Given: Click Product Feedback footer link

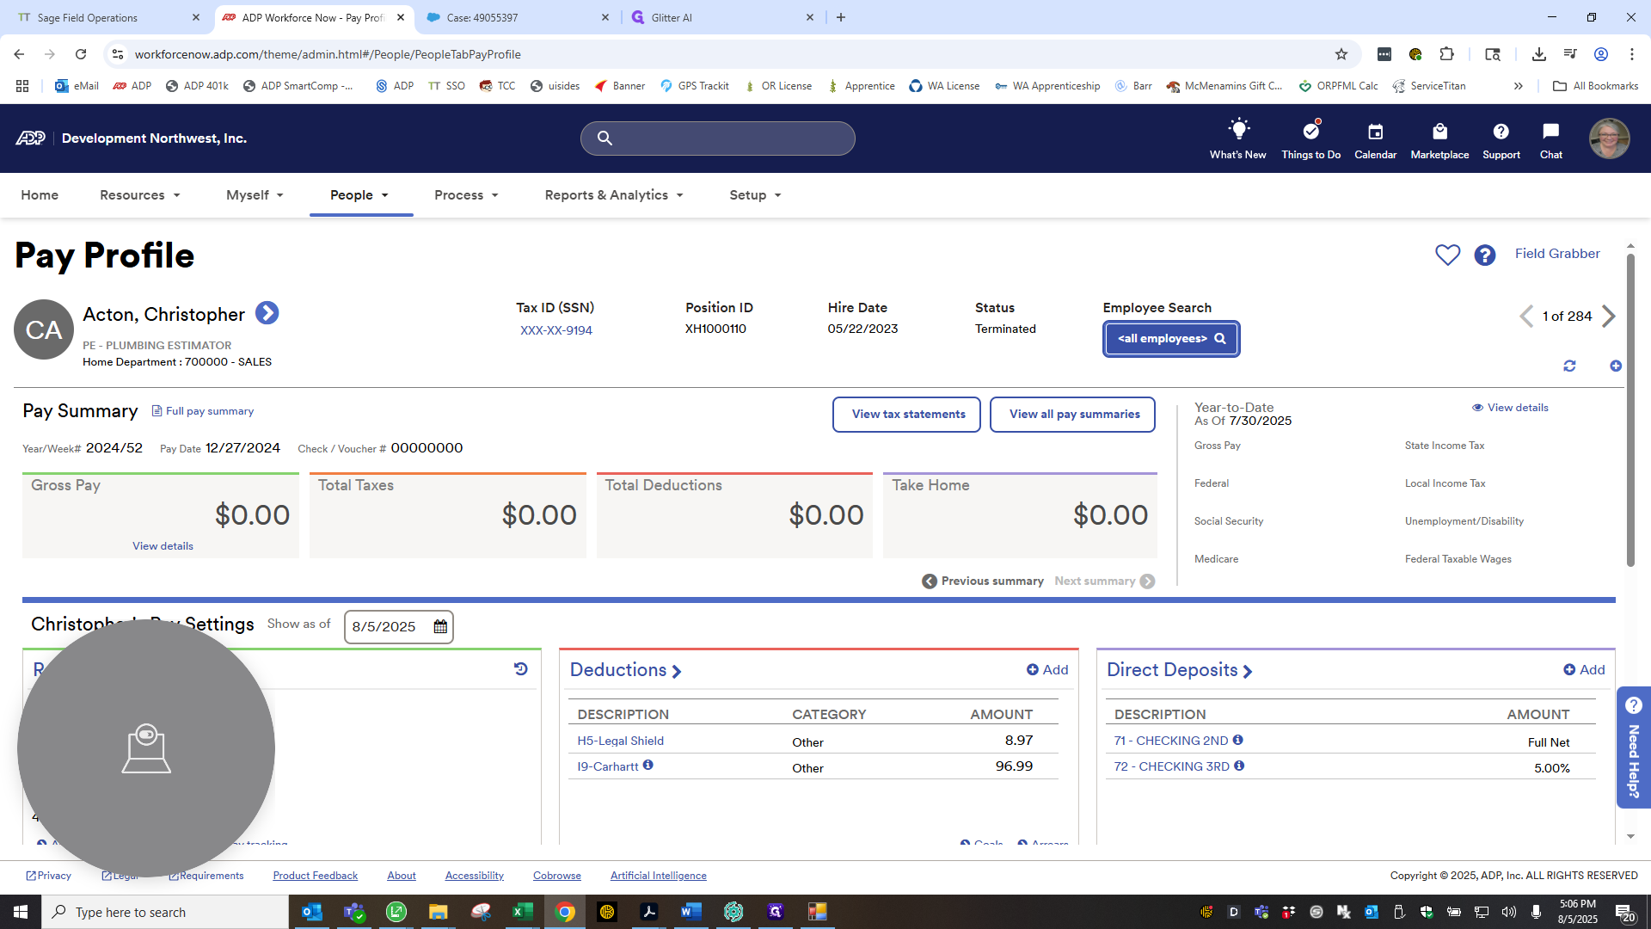Looking at the screenshot, I should click(315, 876).
